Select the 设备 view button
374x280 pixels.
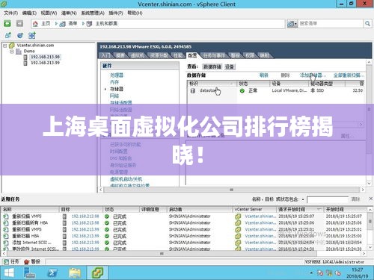click(230, 66)
